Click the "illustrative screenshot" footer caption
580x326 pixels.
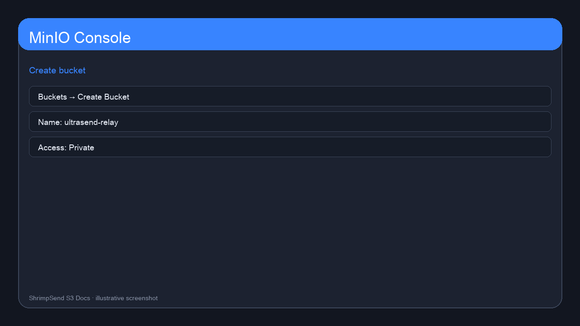point(126,298)
